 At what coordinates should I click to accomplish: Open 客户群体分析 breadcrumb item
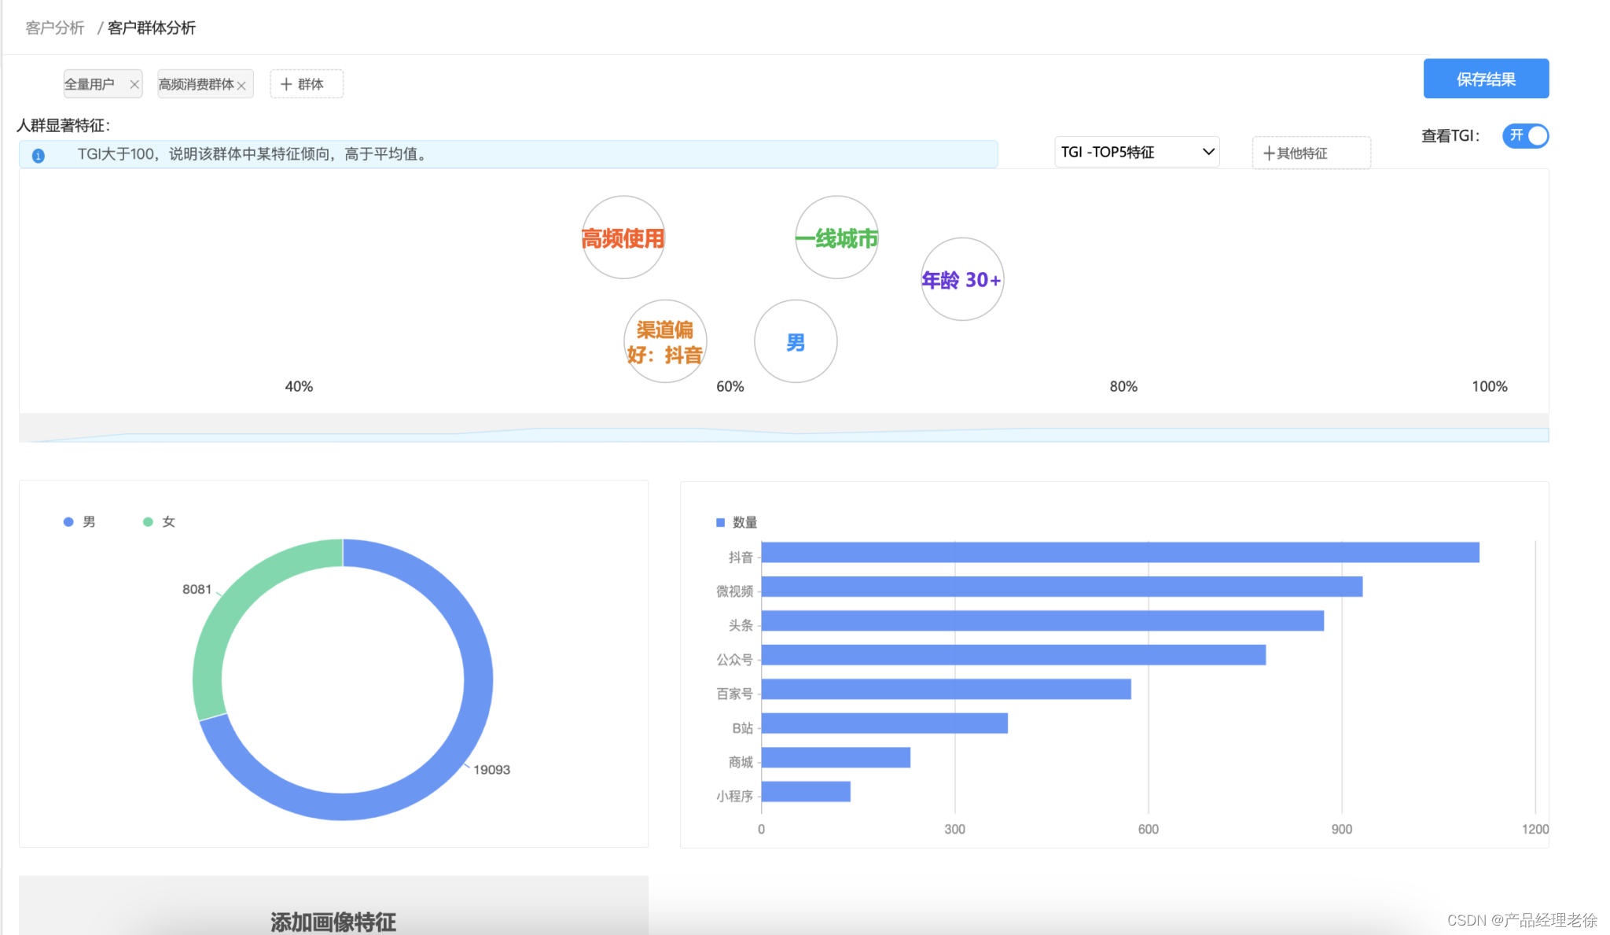coord(152,28)
